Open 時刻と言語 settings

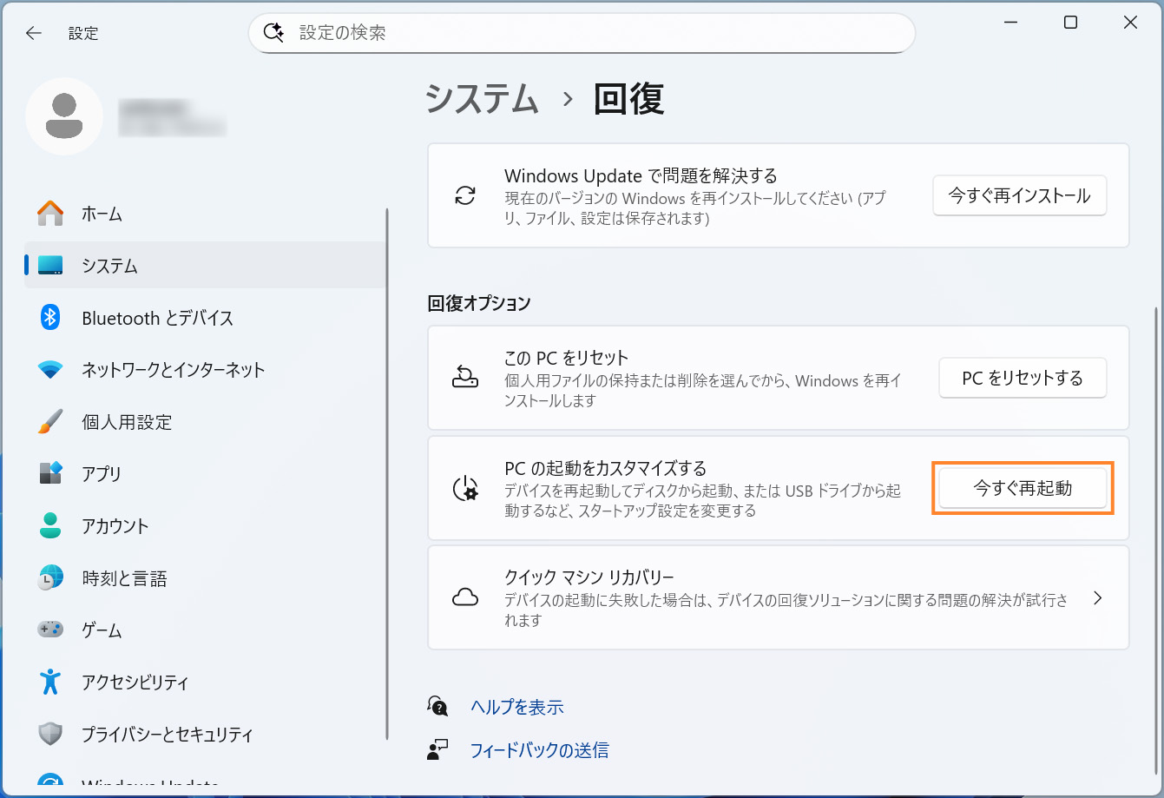(x=206, y=577)
